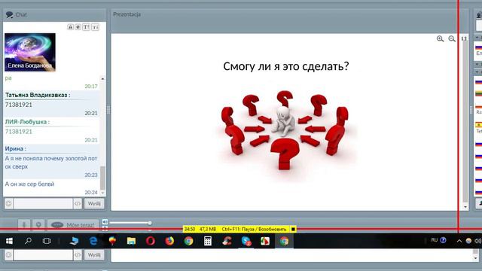Click recorder file size '47,3 MB'
The width and height of the screenshot is (482, 271).
[208, 229]
